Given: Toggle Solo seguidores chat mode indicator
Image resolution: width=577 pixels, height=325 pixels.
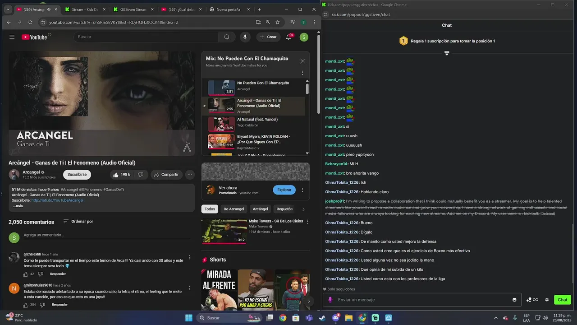Looking at the screenshot, I should (x=339, y=289).
